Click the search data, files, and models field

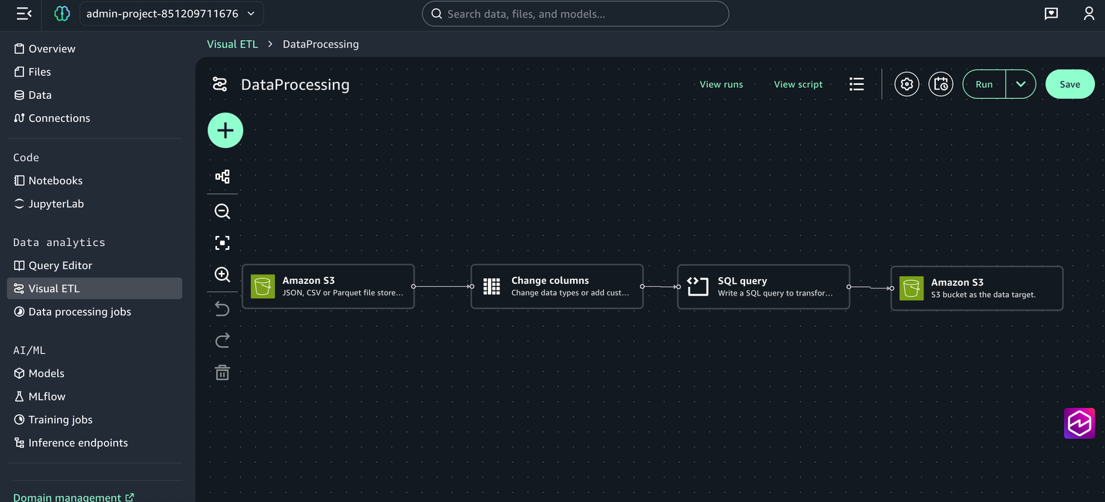point(575,14)
